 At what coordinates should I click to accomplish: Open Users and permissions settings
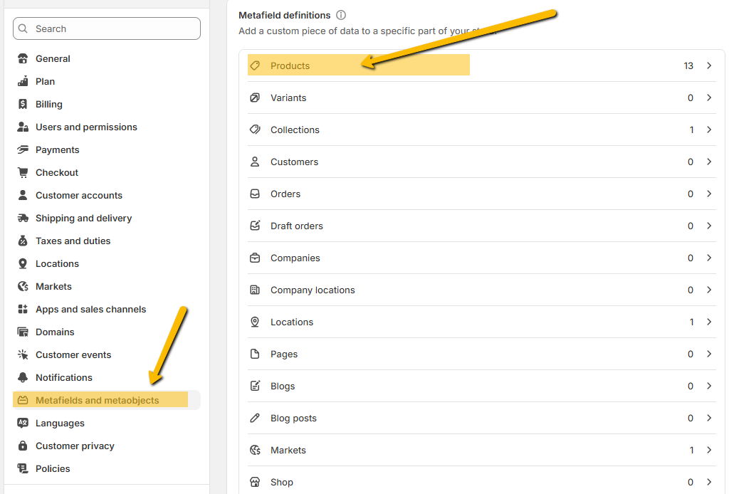[x=86, y=127]
